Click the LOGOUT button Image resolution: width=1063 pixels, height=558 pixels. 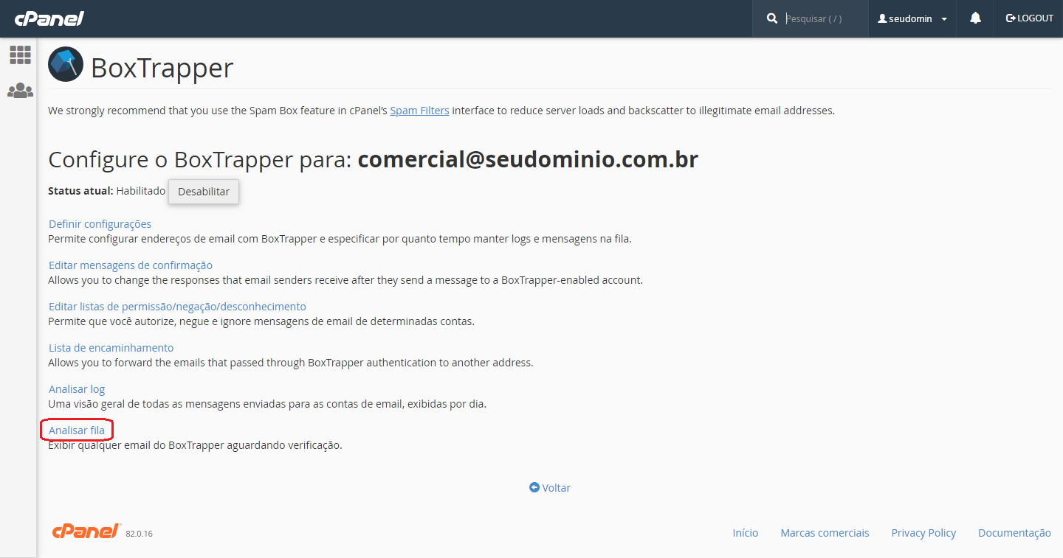(x=1029, y=18)
